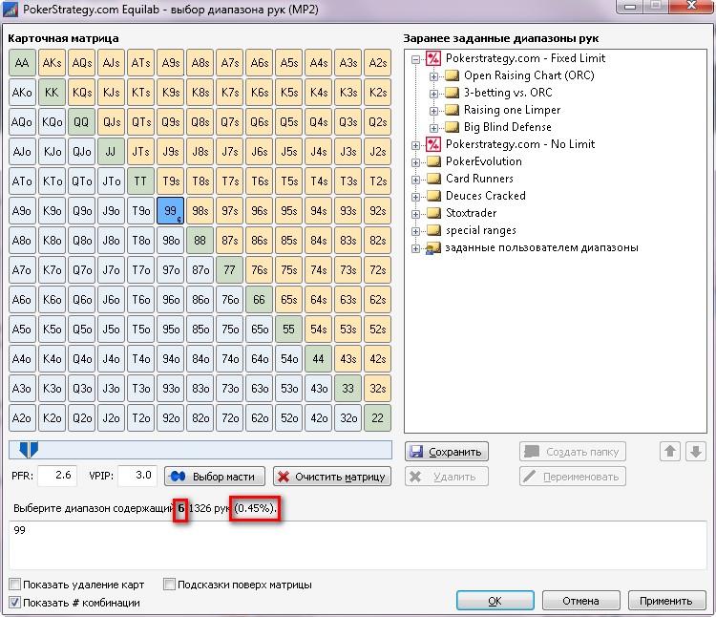
Task: Click the Применить (Apply) button
Action: pos(666,601)
